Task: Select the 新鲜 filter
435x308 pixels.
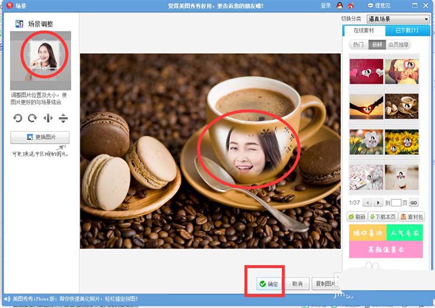Action: point(377,45)
